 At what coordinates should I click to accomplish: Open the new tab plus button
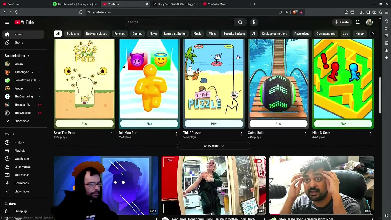pos(254,4)
